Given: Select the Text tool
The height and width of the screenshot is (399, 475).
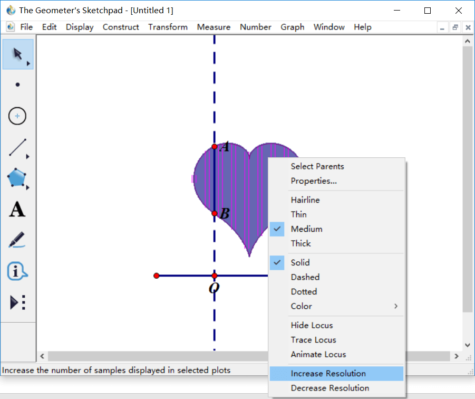Looking at the screenshot, I should (17, 210).
